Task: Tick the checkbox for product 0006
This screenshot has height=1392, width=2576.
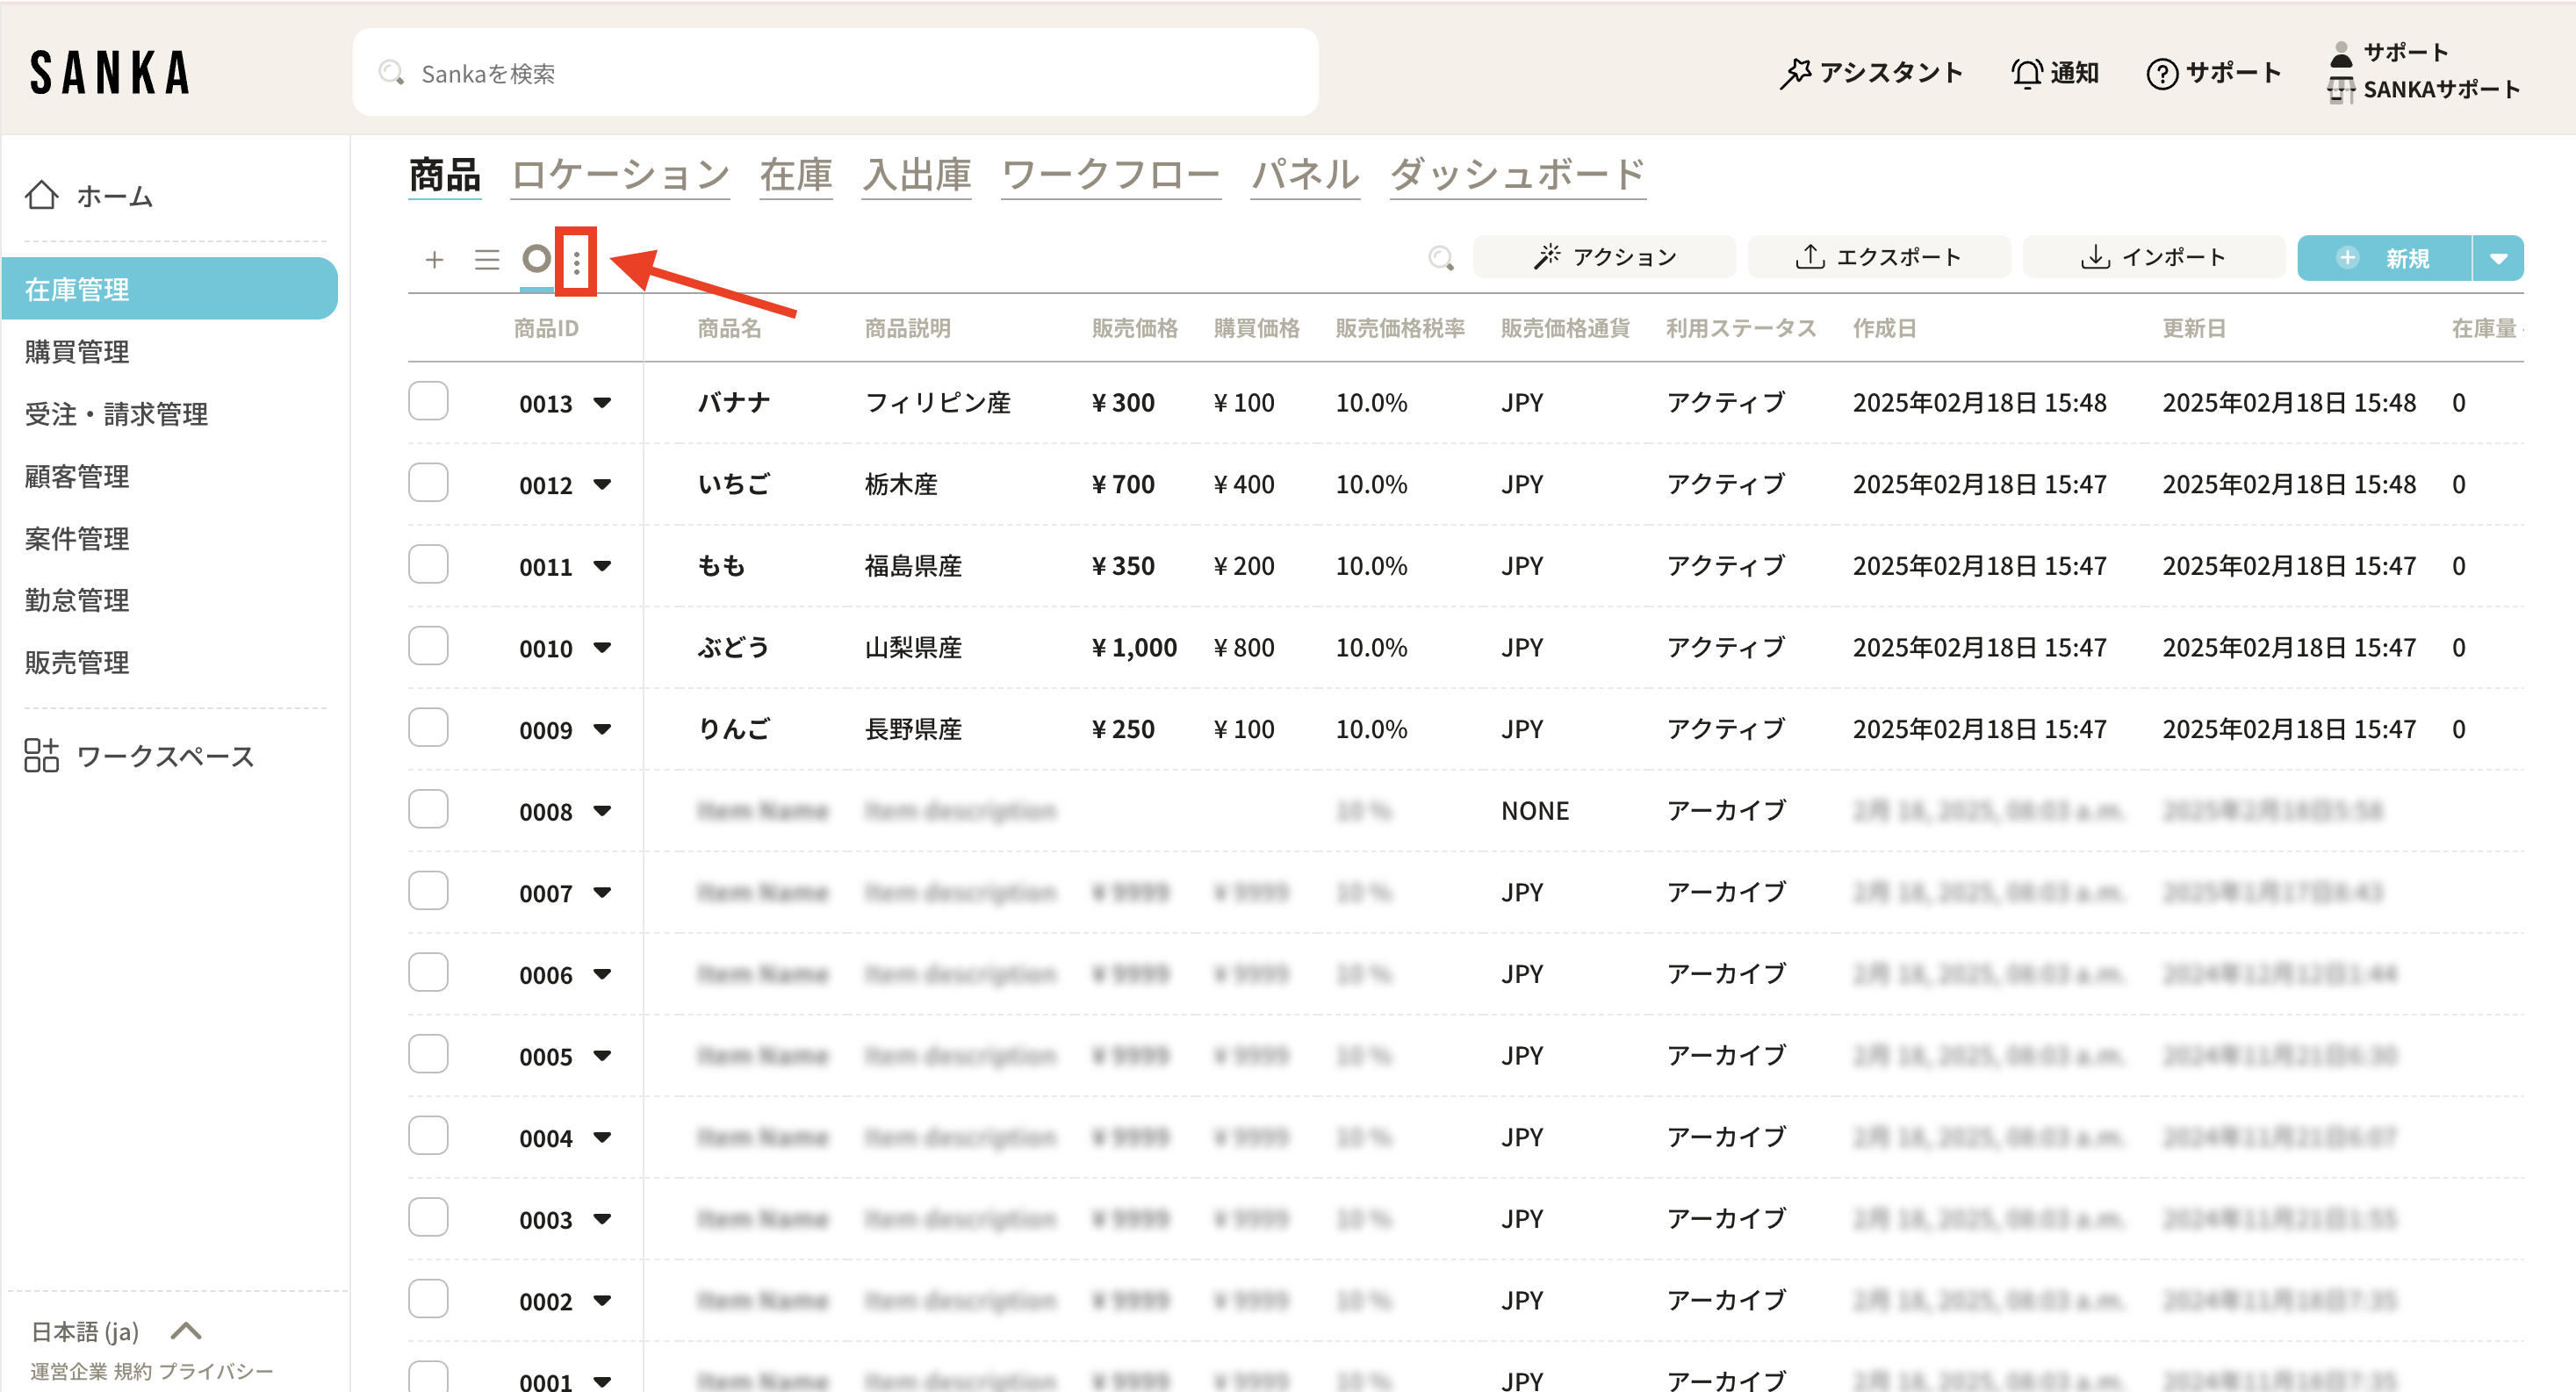Action: (x=428, y=973)
